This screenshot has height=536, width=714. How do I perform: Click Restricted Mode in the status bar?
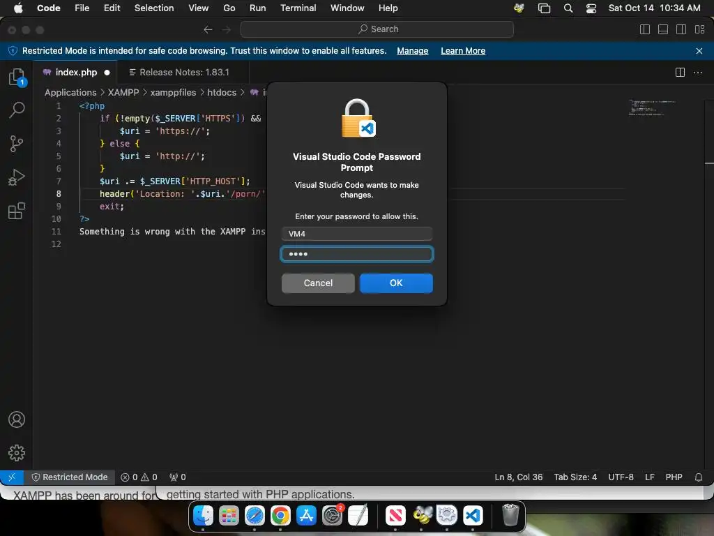pyautogui.click(x=70, y=477)
